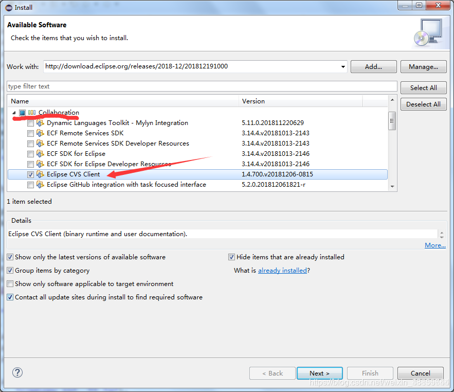Screen dimensions: 454x392
Task: Toggle Group items by category checkbox
Action: 10,270
